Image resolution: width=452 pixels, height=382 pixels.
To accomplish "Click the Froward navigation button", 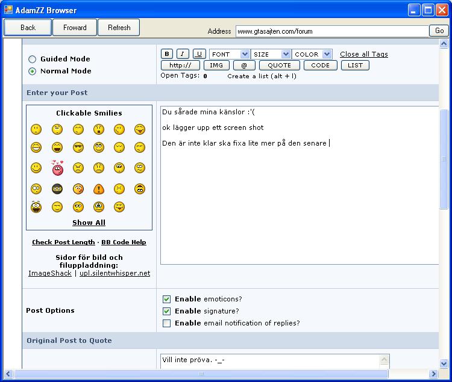I will tap(75, 28).
